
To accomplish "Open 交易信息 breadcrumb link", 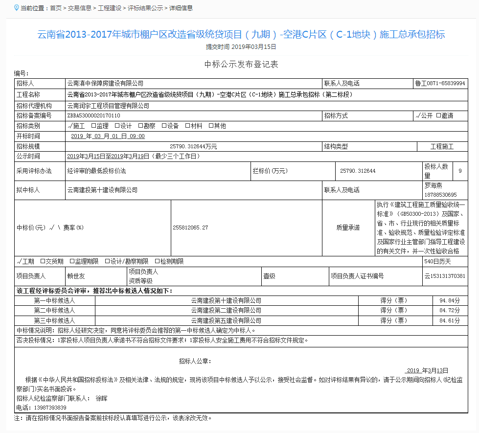I will 79,8.
